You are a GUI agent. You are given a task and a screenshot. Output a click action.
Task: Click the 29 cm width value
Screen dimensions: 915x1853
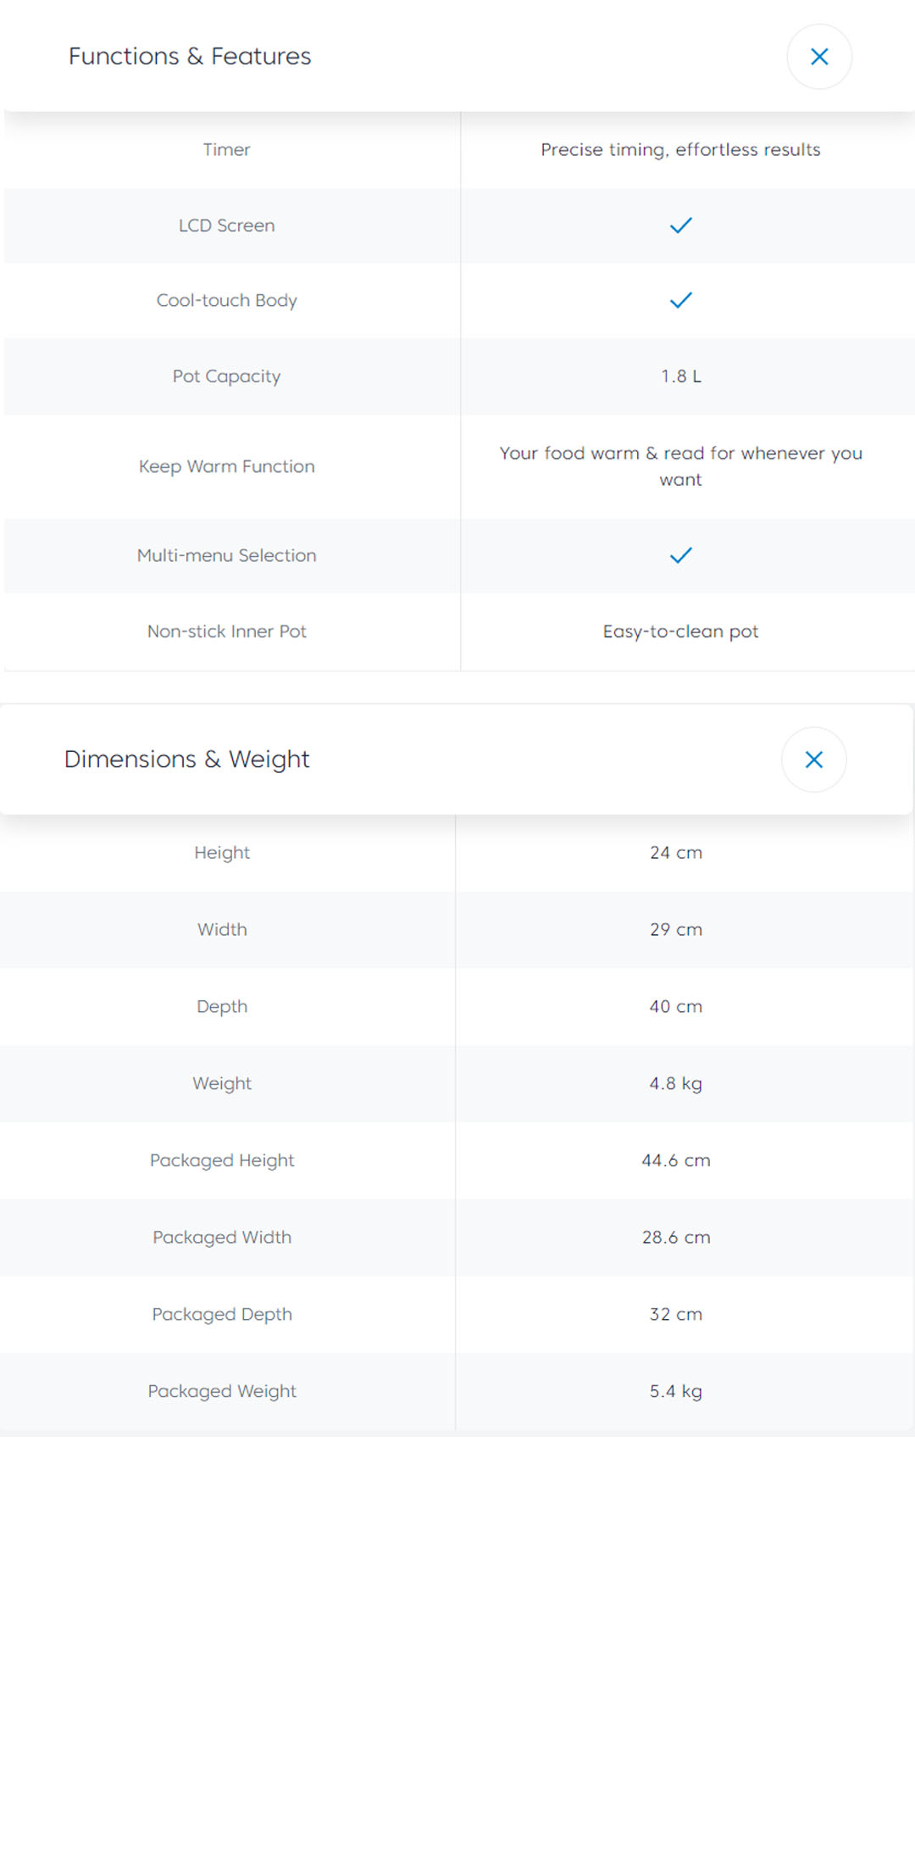675,930
